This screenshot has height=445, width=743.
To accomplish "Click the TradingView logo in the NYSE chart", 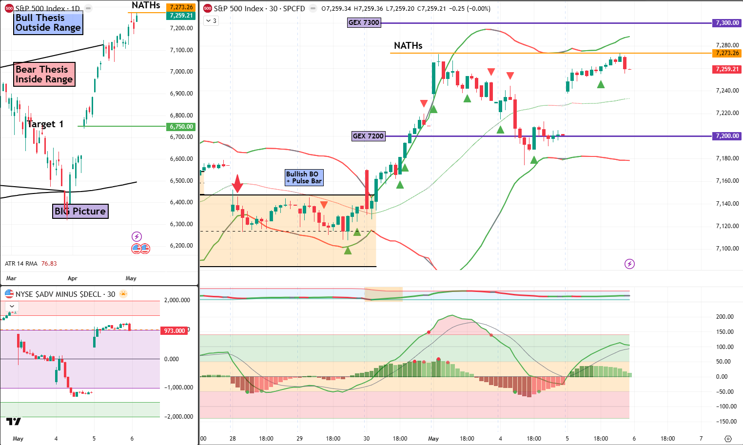I will [14, 421].
